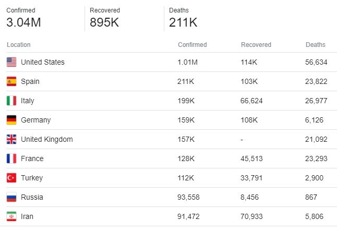This screenshot has height=232, width=337.
Task: Click the Spain flag icon
Action: coord(11,81)
